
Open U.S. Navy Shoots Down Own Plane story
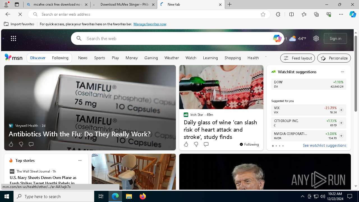(43, 180)
